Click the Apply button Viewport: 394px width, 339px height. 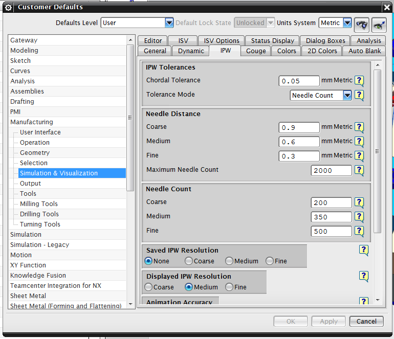click(x=329, y=322)
